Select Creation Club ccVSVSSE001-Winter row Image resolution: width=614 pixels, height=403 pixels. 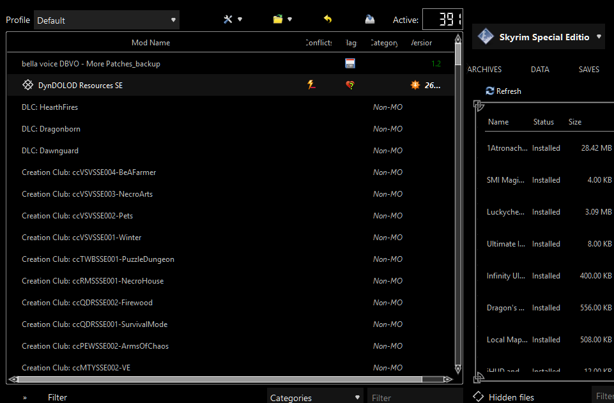231,237
